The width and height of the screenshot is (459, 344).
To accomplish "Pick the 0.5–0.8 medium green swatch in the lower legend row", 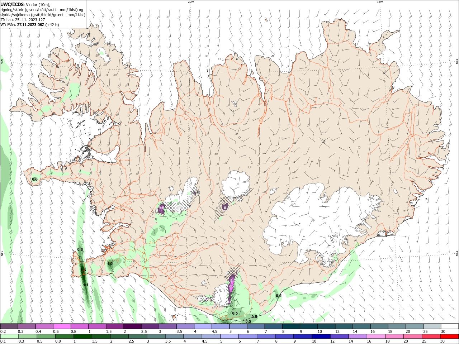I will (46, 336).
